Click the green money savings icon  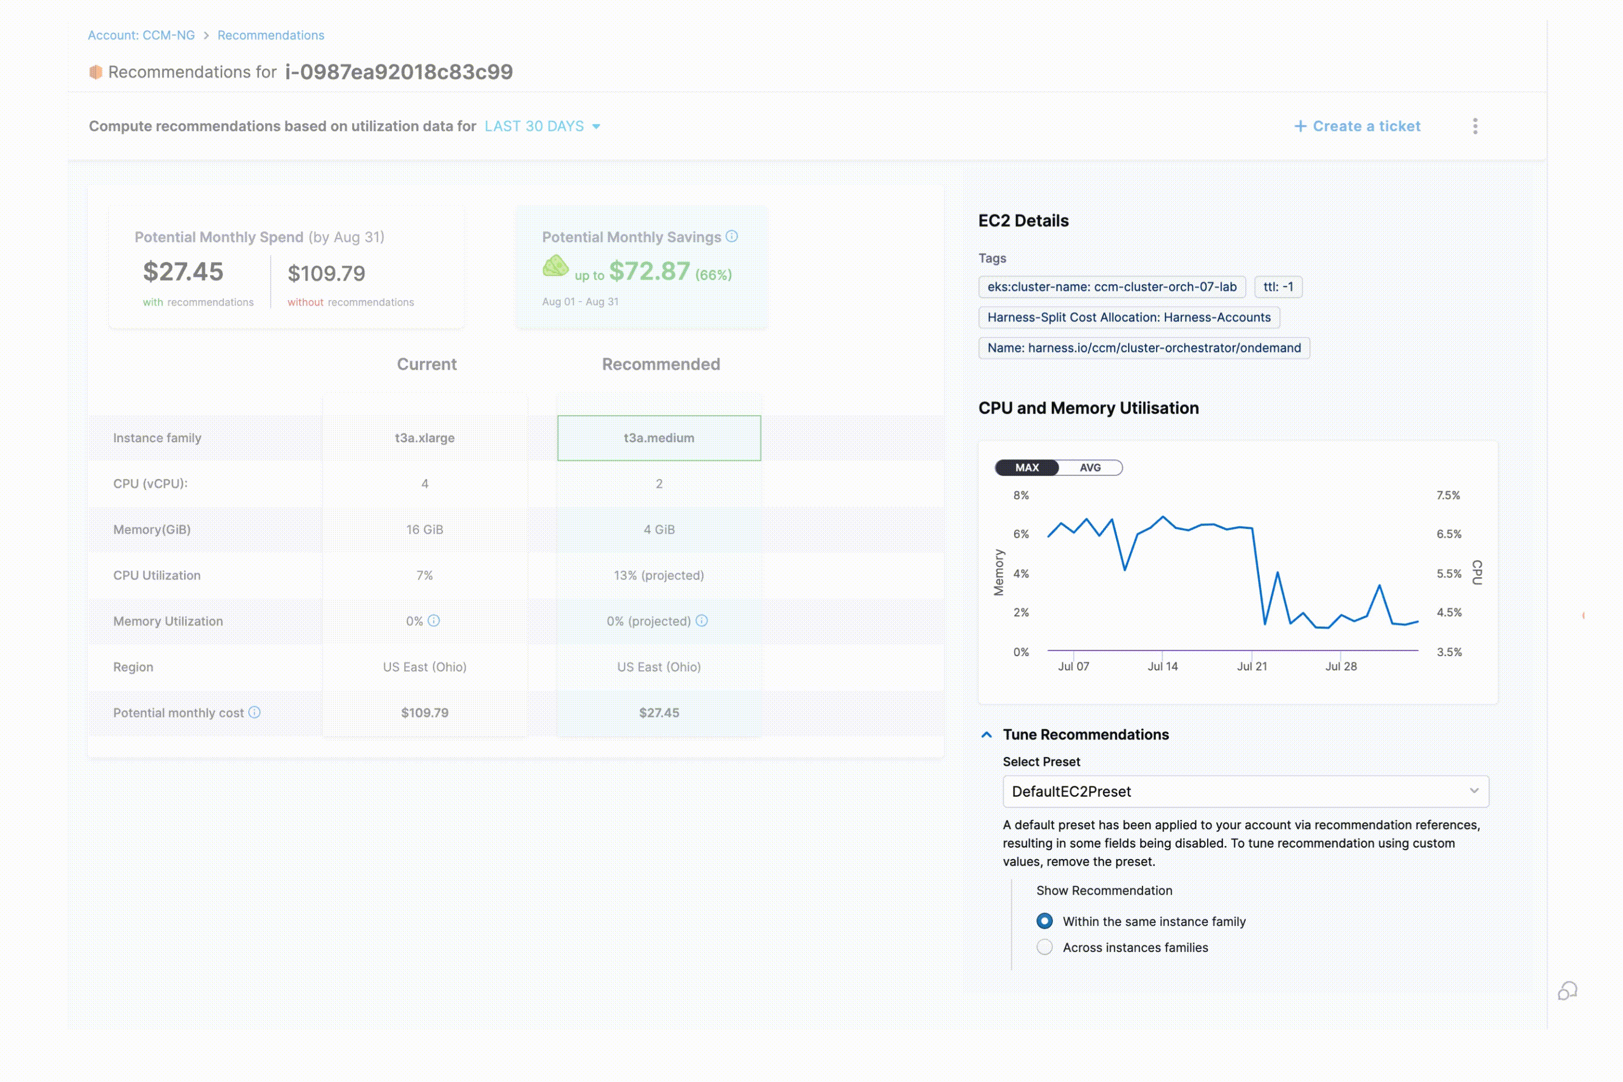[x=555, y=266]
